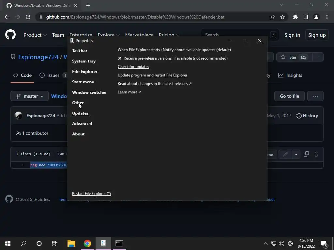This screenshot has width=334, height=250.
Task: Open the Espionage724 owner link
Action: pyautogui.click(x=38, y=57)
